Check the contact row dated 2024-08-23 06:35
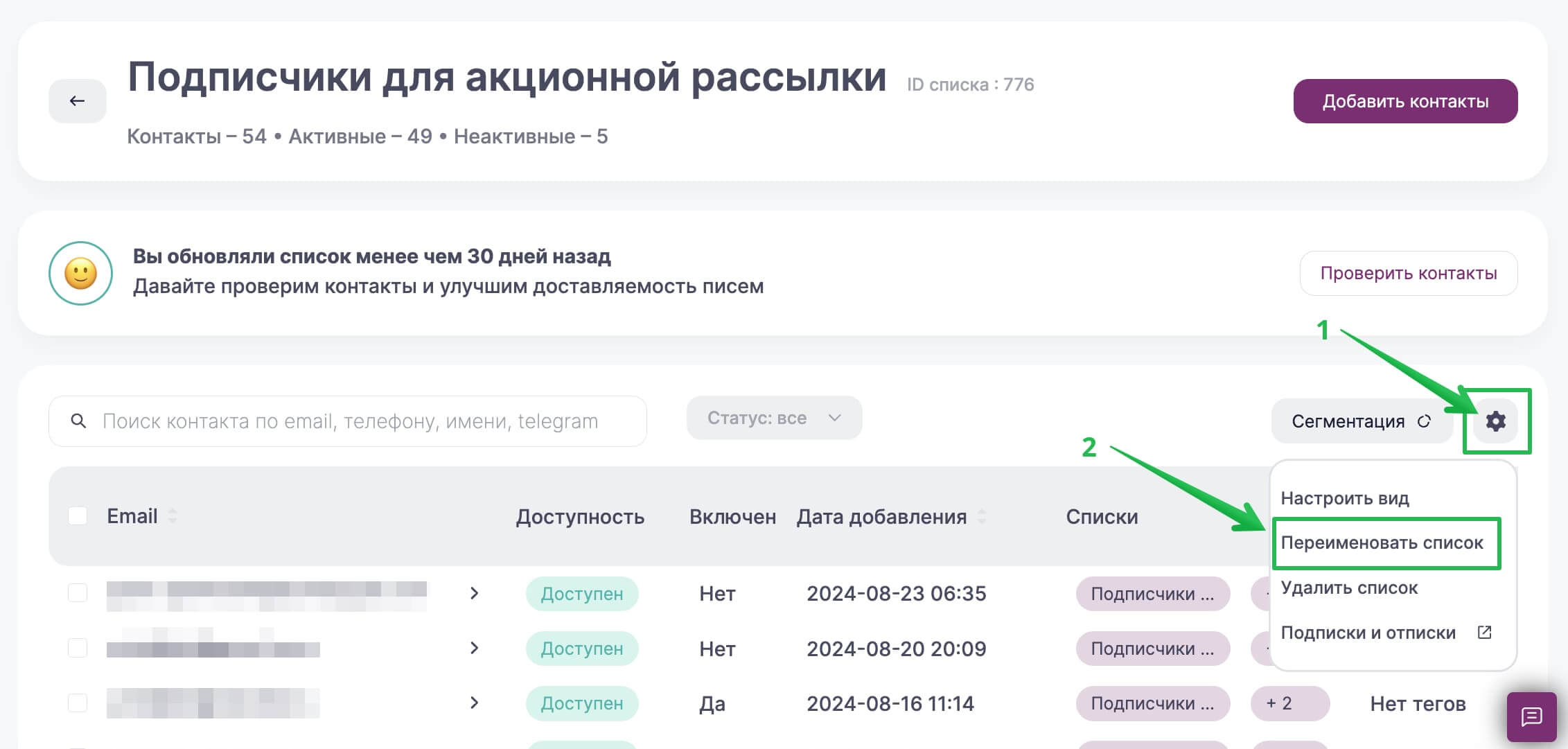Viewport: 1568px width, 749px height. [78, 593]
